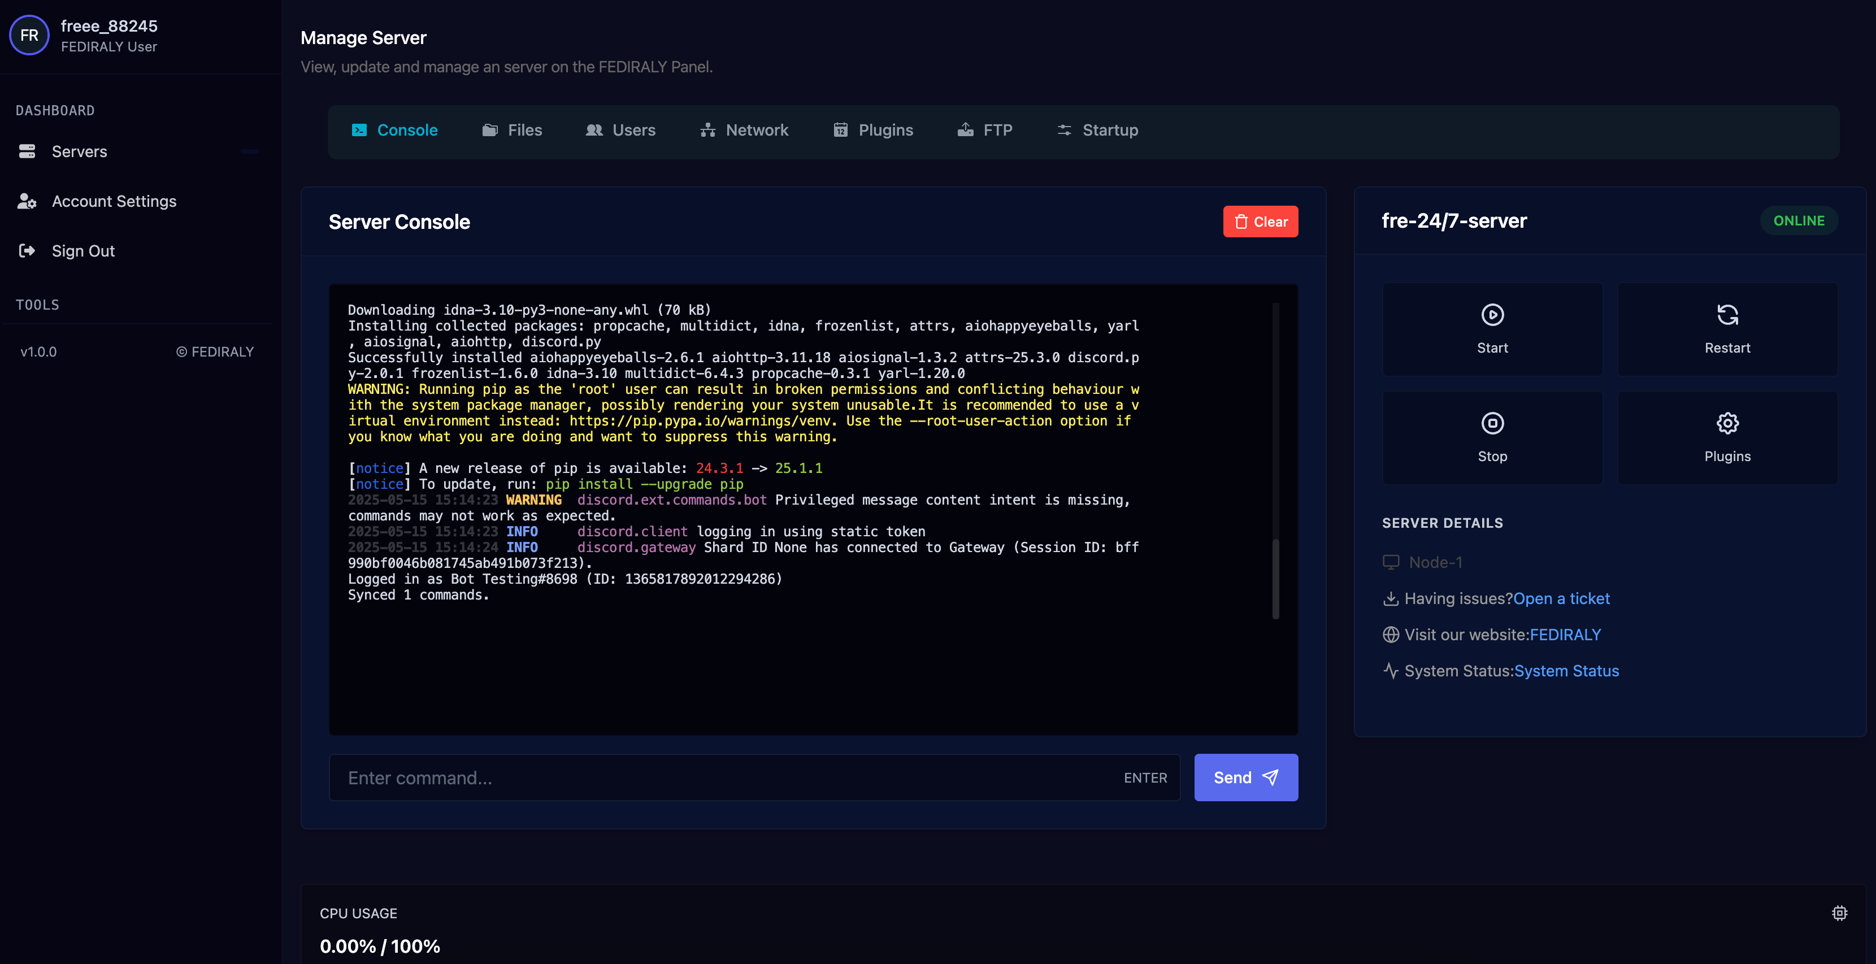This screenshot has height=964, width=1876.
Task: Click the Plugins gear icon in server panel
Action: (x=1727, y=423)
